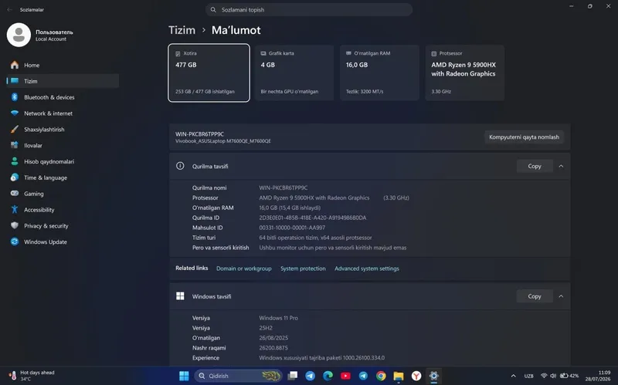Select Tizim in the sidebar
Image resolution: width=618 pixels, height=385 pixels.
click(x=63, y=81)
